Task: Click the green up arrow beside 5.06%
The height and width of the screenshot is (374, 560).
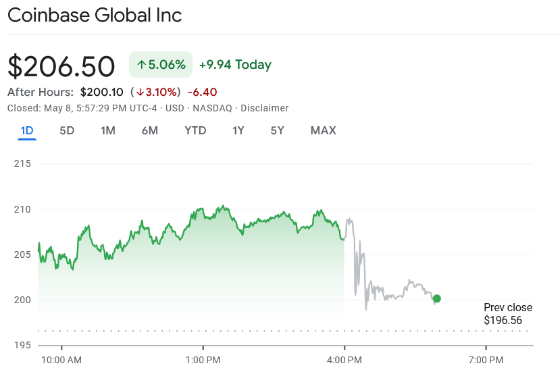Action: pos(142,65)
